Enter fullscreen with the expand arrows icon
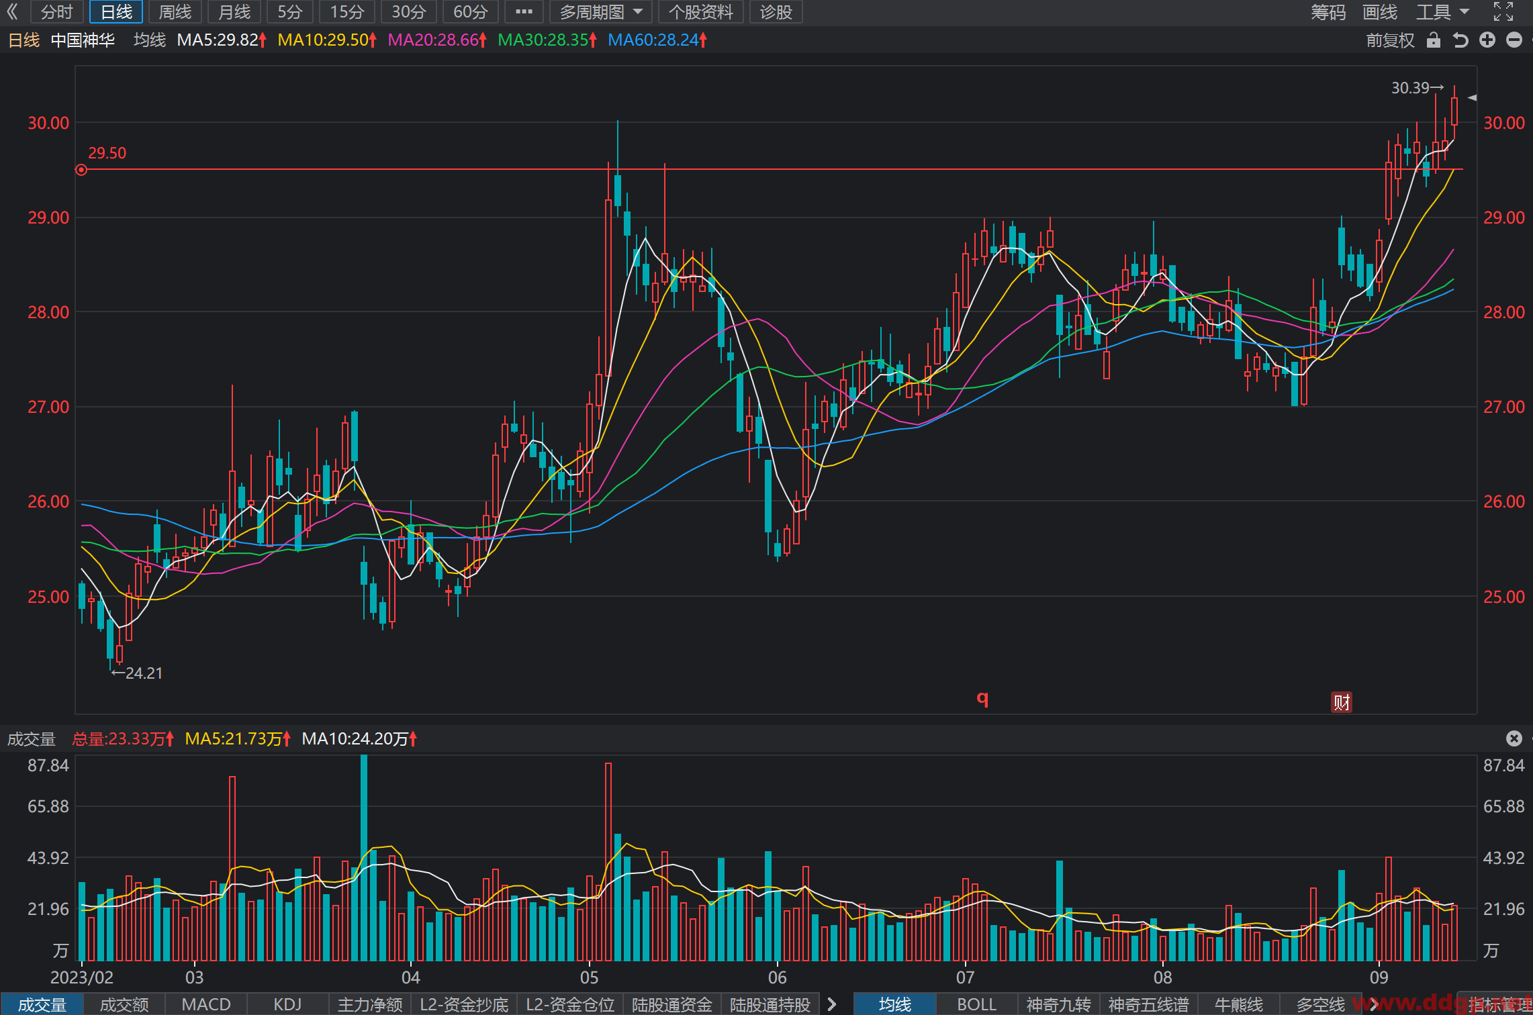1533x1015 pixels. [x=1503, y=11]
